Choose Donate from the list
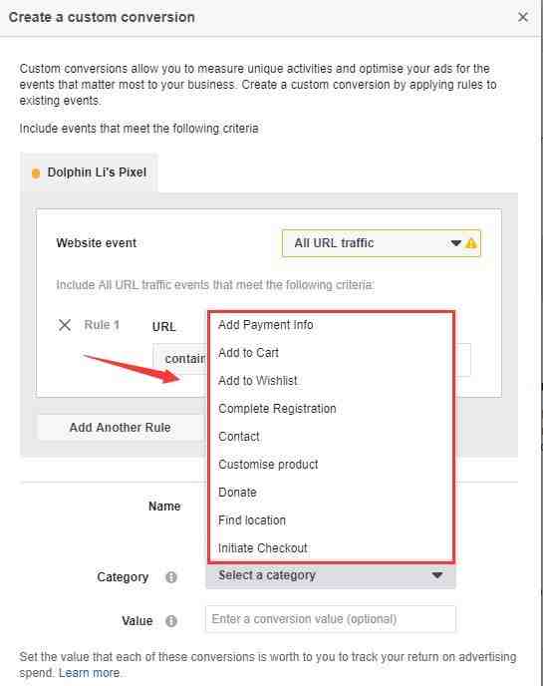Viewport: 543px width, 686px height. click(x=237, y=493)
